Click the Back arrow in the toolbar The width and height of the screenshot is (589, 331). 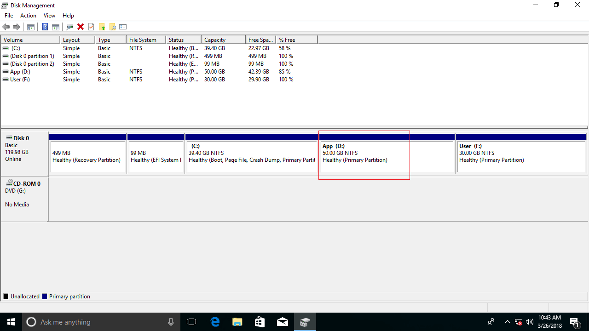pyautogui.click(x=6, y=27)
